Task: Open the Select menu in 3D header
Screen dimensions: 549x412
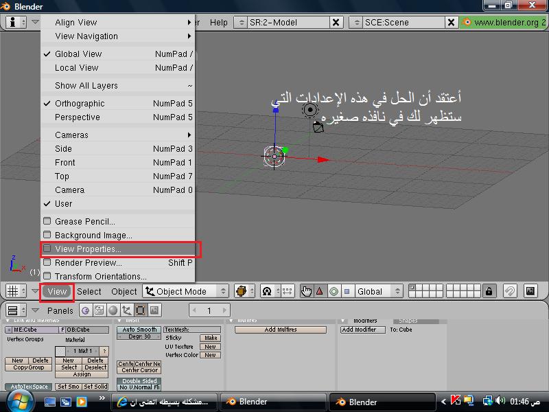Action: point(89,291)
